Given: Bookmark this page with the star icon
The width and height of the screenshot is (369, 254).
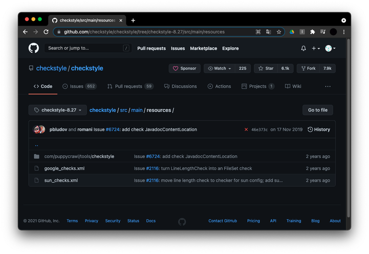Looking at the screenshot, I should [279, 32].
